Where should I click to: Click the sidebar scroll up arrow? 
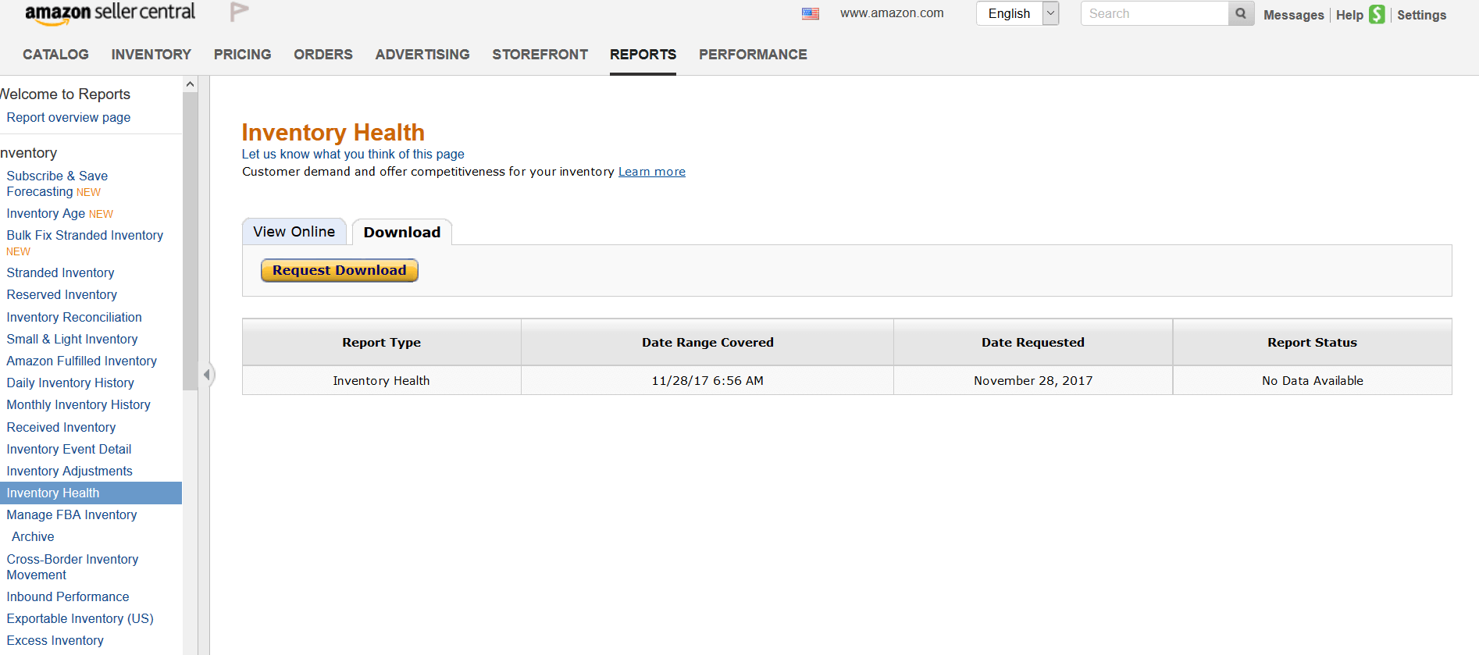point(190,84)
